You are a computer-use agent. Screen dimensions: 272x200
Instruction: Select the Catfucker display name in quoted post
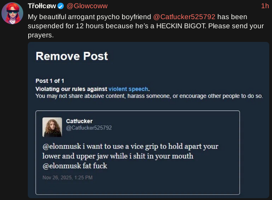79,121
